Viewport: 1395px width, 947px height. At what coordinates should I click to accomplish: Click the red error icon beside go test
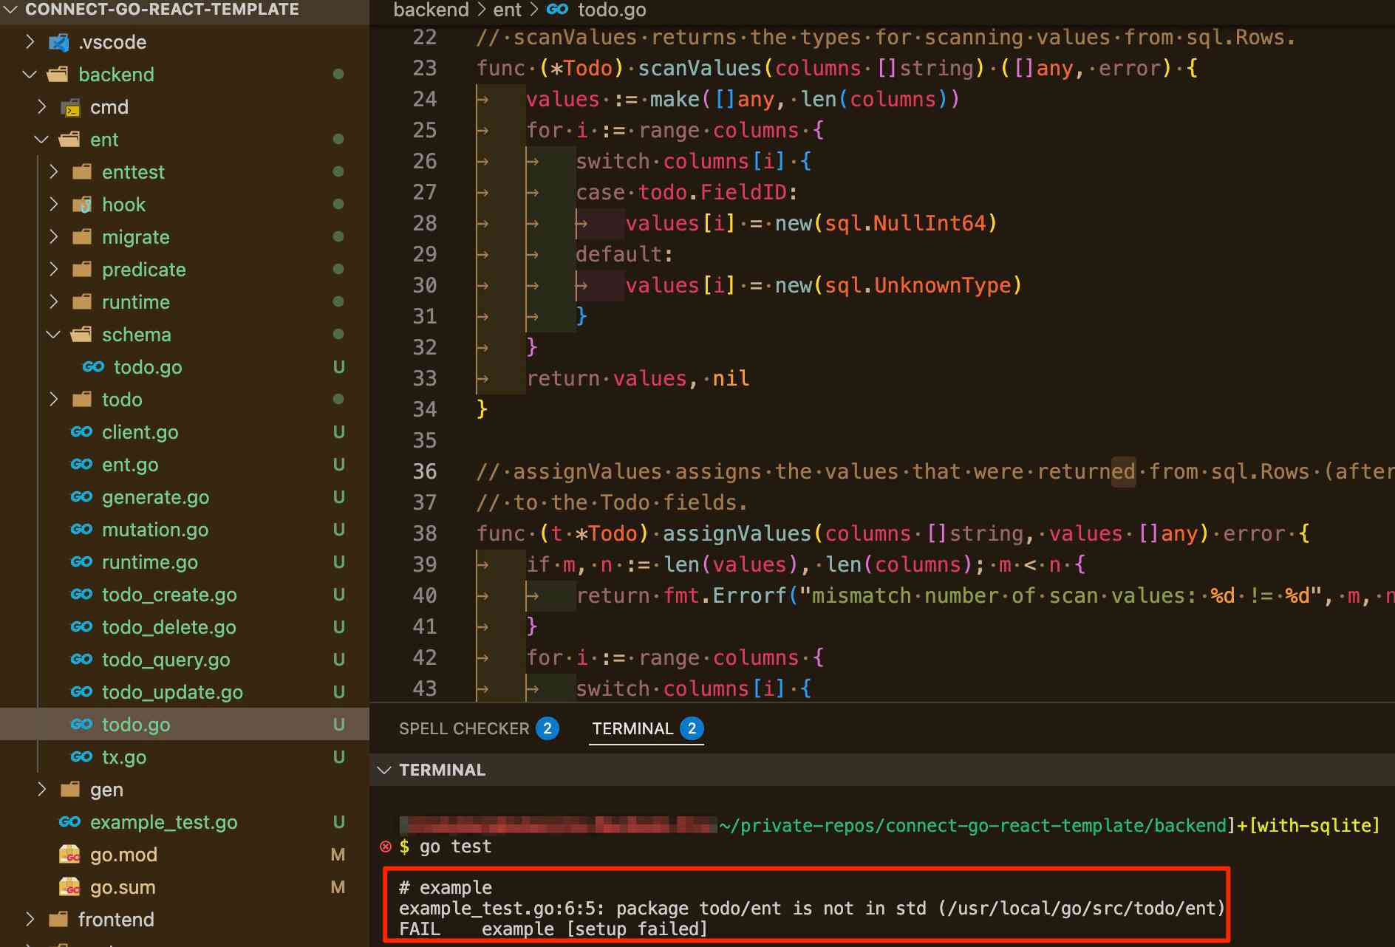click(386, 847)
